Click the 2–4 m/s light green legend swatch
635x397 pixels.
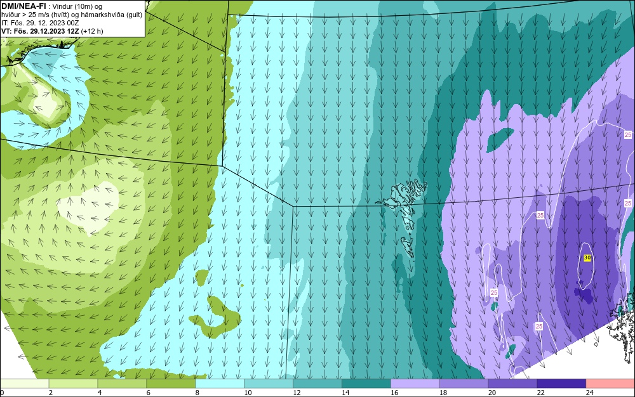pyautogui.click(x=73, y=384)
